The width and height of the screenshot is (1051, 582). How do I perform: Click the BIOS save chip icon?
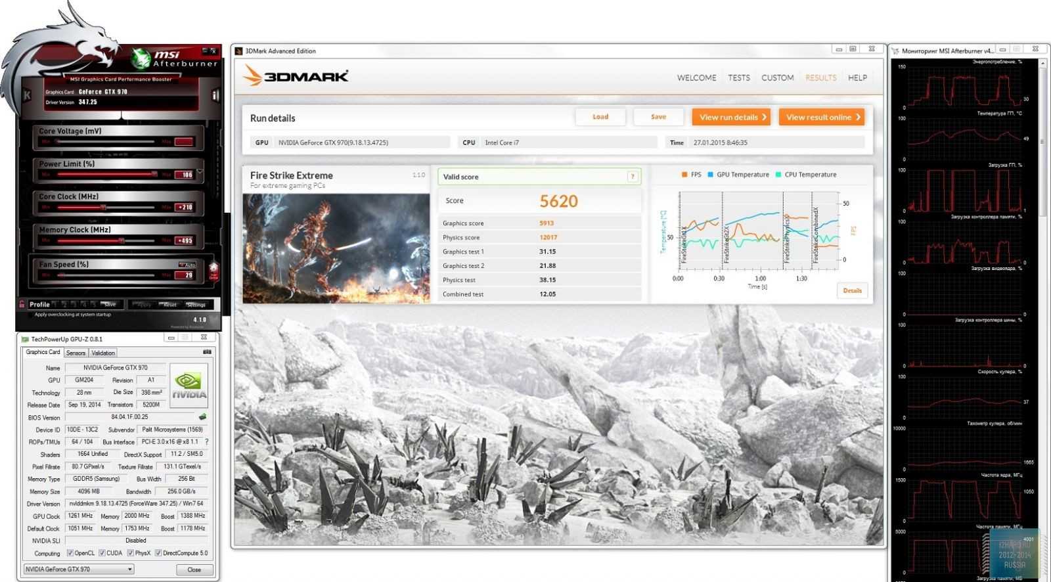click(202, 417)
